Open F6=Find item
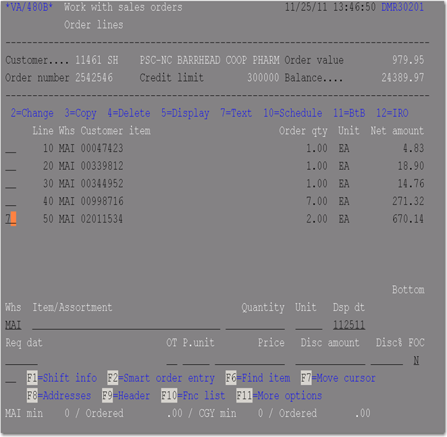The image size is (447, 437). (x=258, y=378)
